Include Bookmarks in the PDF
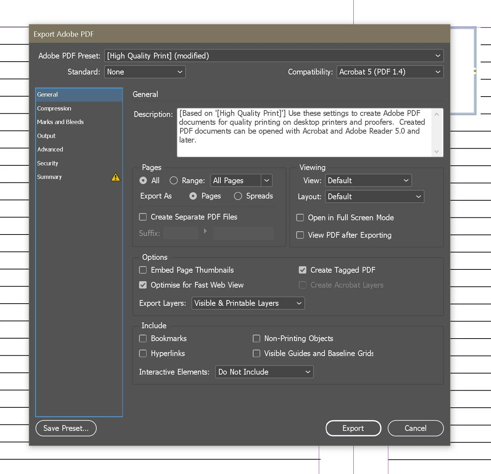 (x=143, y=339)
